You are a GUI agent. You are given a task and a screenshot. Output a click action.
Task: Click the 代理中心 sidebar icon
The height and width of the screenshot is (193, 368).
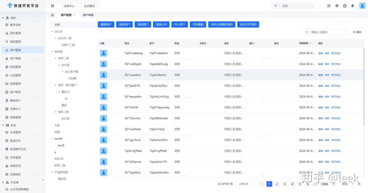[7, 109]
